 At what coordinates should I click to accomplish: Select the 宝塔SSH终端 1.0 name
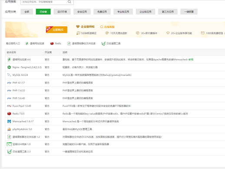point(21,144)
